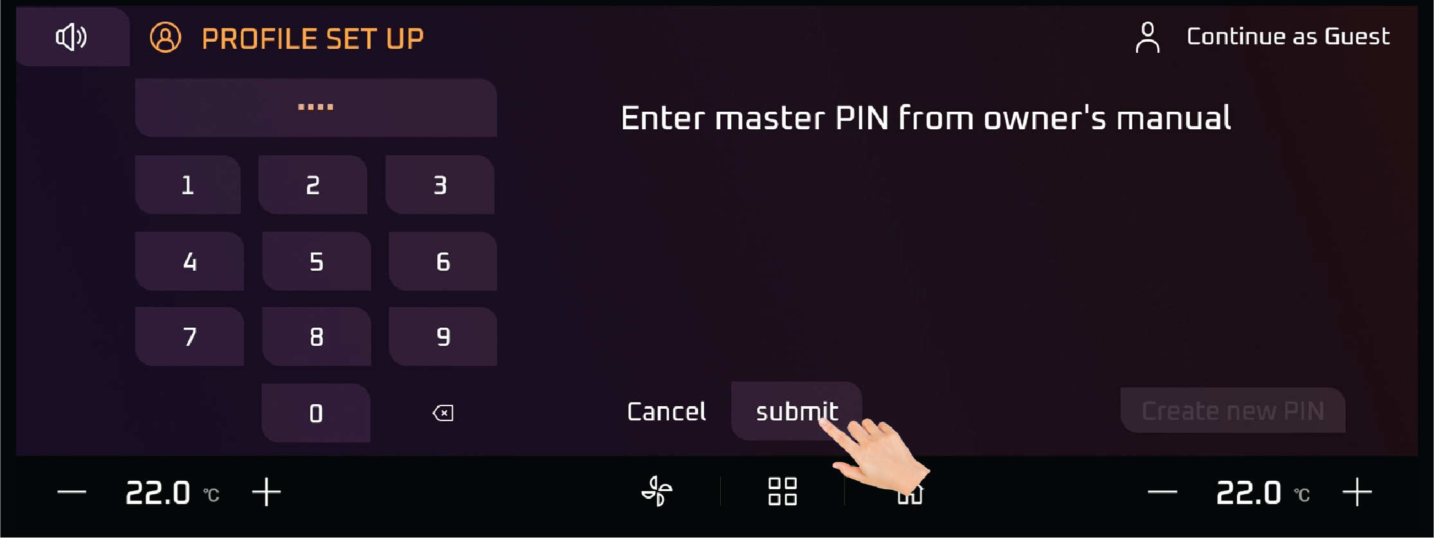Select Continue as Guest

click(x=1288, y=37)
